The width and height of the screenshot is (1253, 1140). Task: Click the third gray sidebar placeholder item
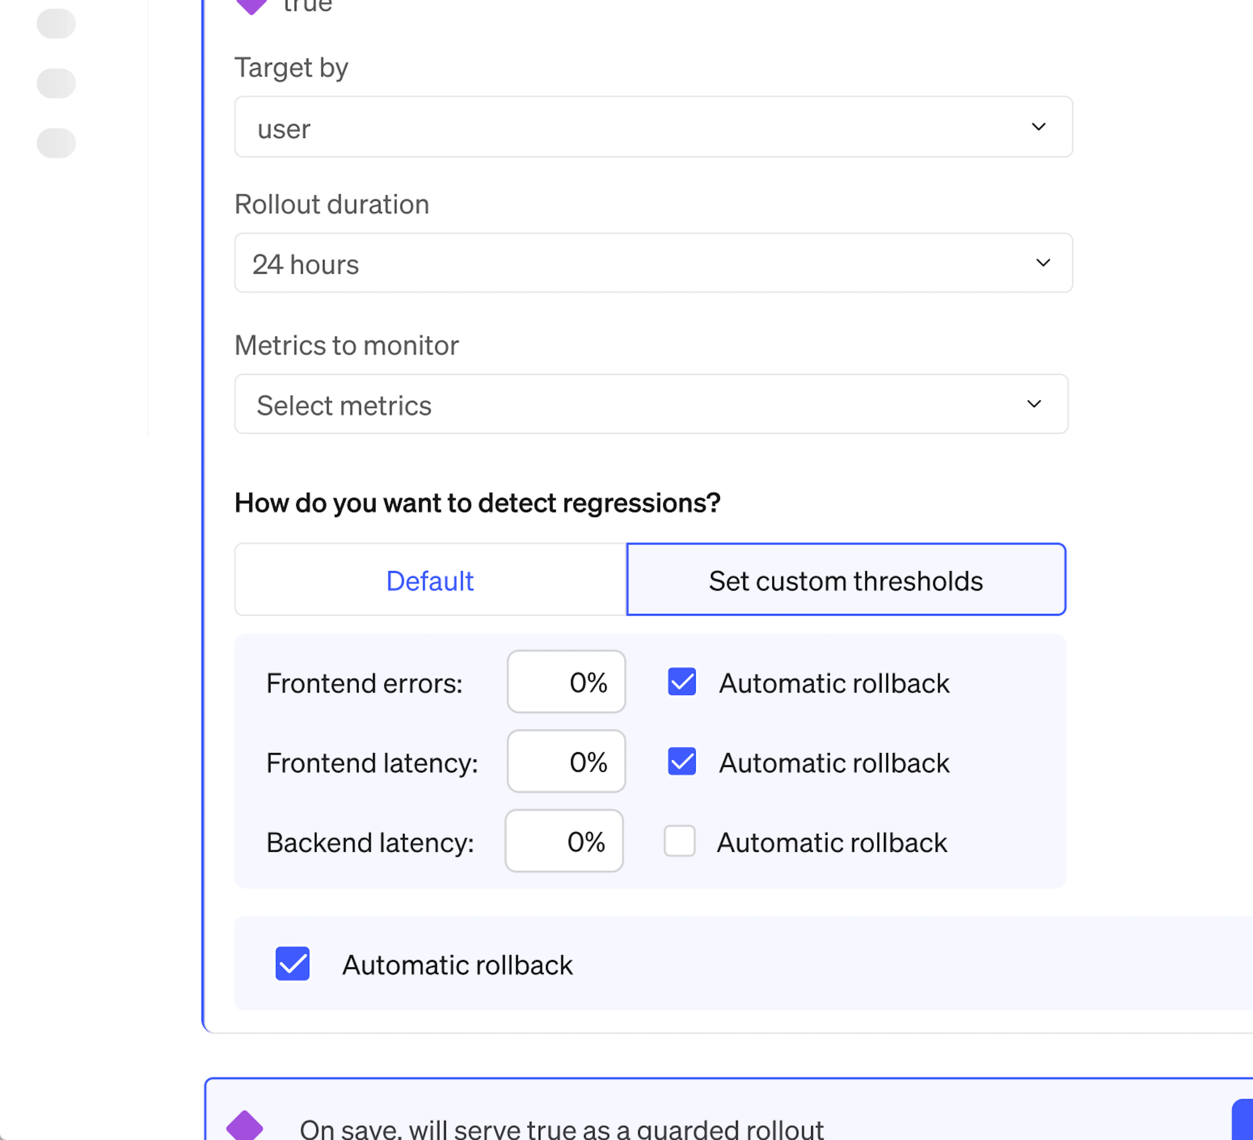point(56,143)
